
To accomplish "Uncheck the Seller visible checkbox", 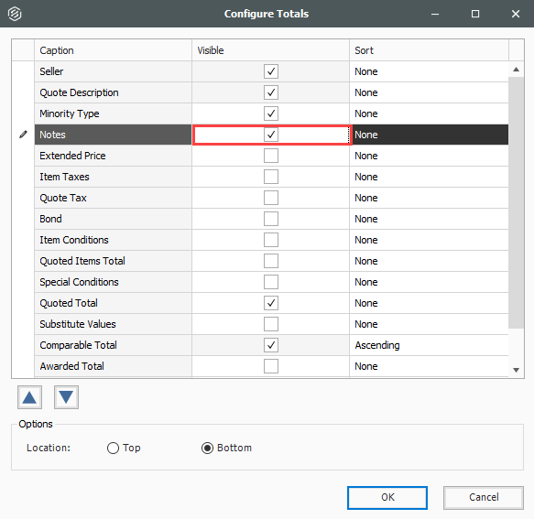I will click(271, 71).
